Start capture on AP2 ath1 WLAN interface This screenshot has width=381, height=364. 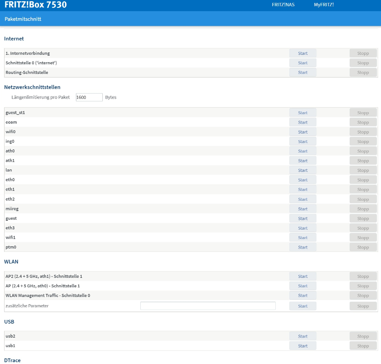[x=303, y=277]
